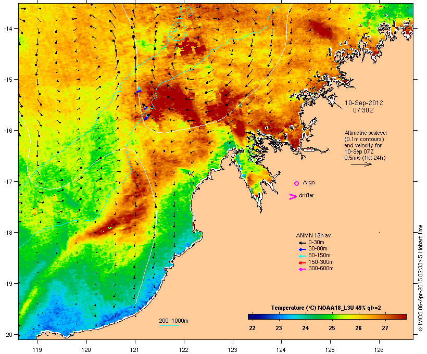The height and width of the screenshot is (354, 427).
Task: Click the longitude axis label 120
Action: (86, 350)
